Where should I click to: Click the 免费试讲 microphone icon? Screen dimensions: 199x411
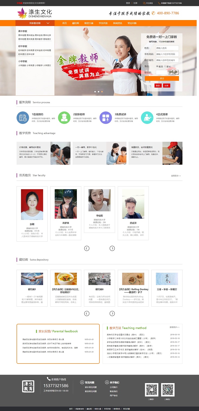tap(106, 118)
